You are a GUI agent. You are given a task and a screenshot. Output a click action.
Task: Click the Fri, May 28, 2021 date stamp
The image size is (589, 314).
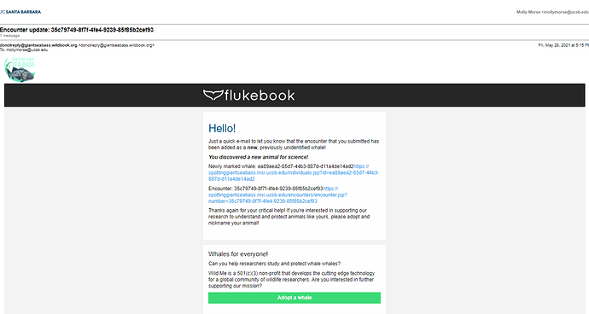(x=563, y=45)
